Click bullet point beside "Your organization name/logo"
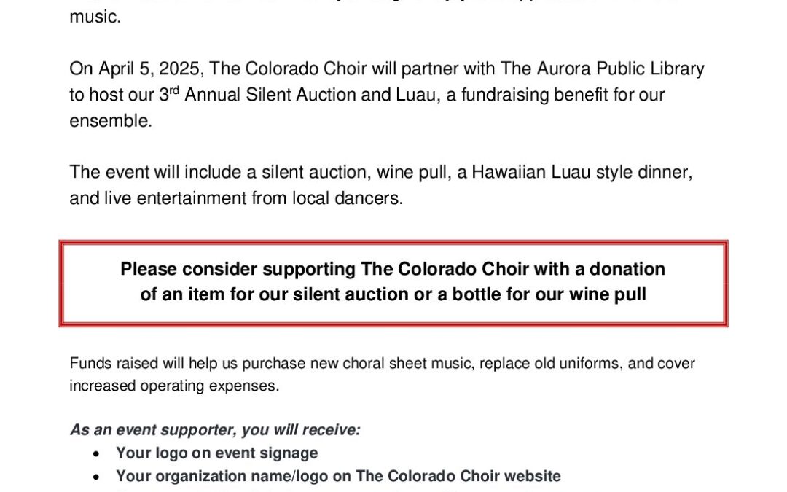Viewport: 787px width, 492px height. [x=98, y=477]
